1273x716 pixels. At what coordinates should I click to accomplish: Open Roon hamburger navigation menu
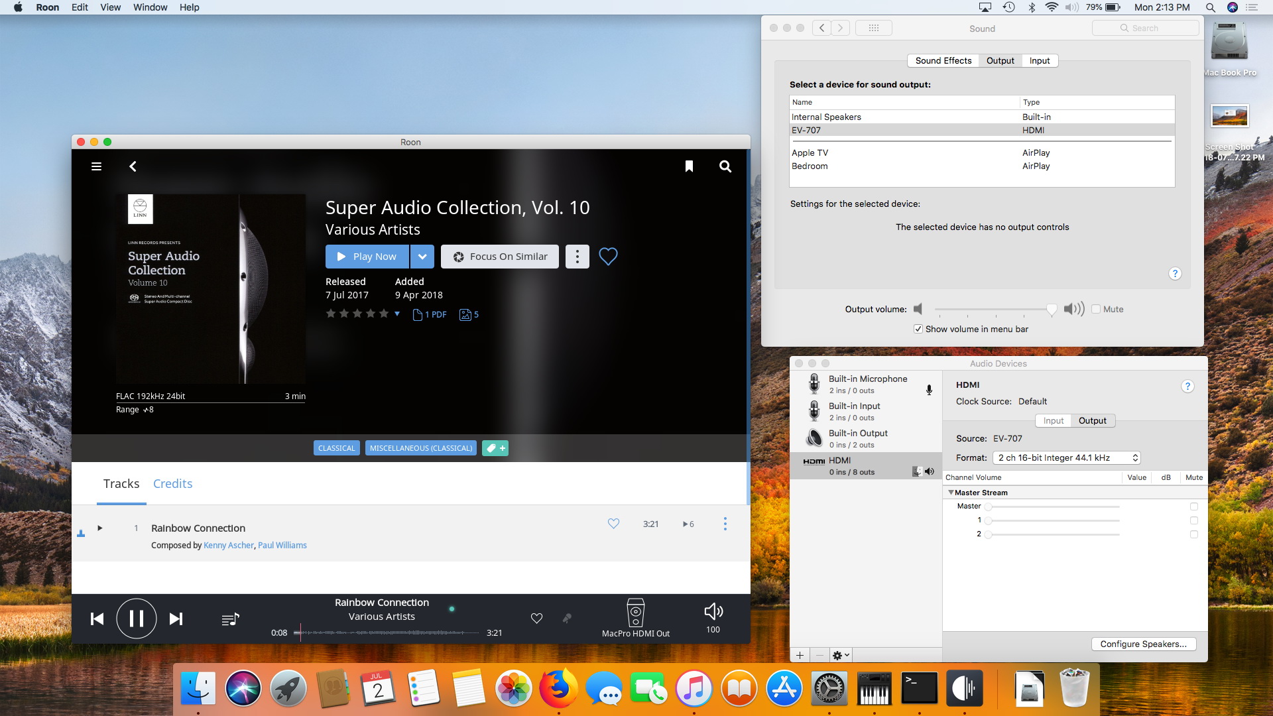click(96, 166)
